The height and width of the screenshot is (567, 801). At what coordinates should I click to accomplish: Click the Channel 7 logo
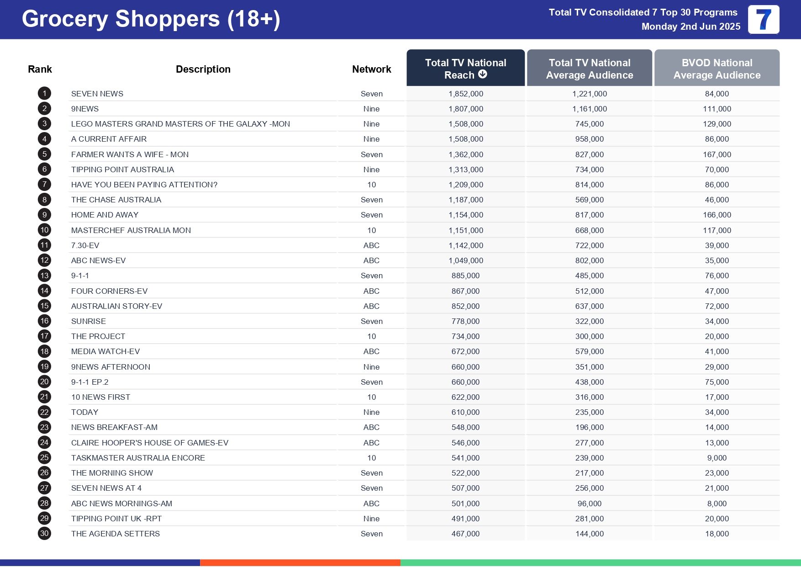pyautogui.click(x=763, y=20)
